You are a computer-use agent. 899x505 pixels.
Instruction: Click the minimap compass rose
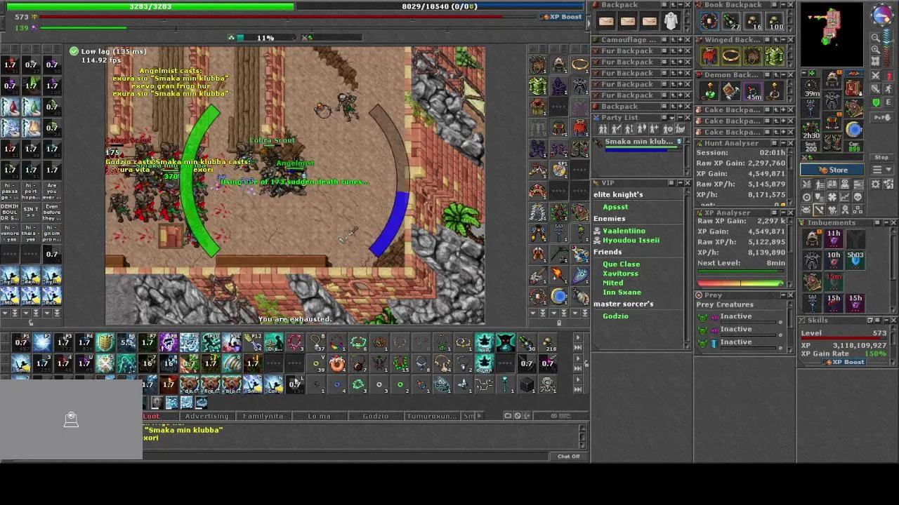[882, 13]
